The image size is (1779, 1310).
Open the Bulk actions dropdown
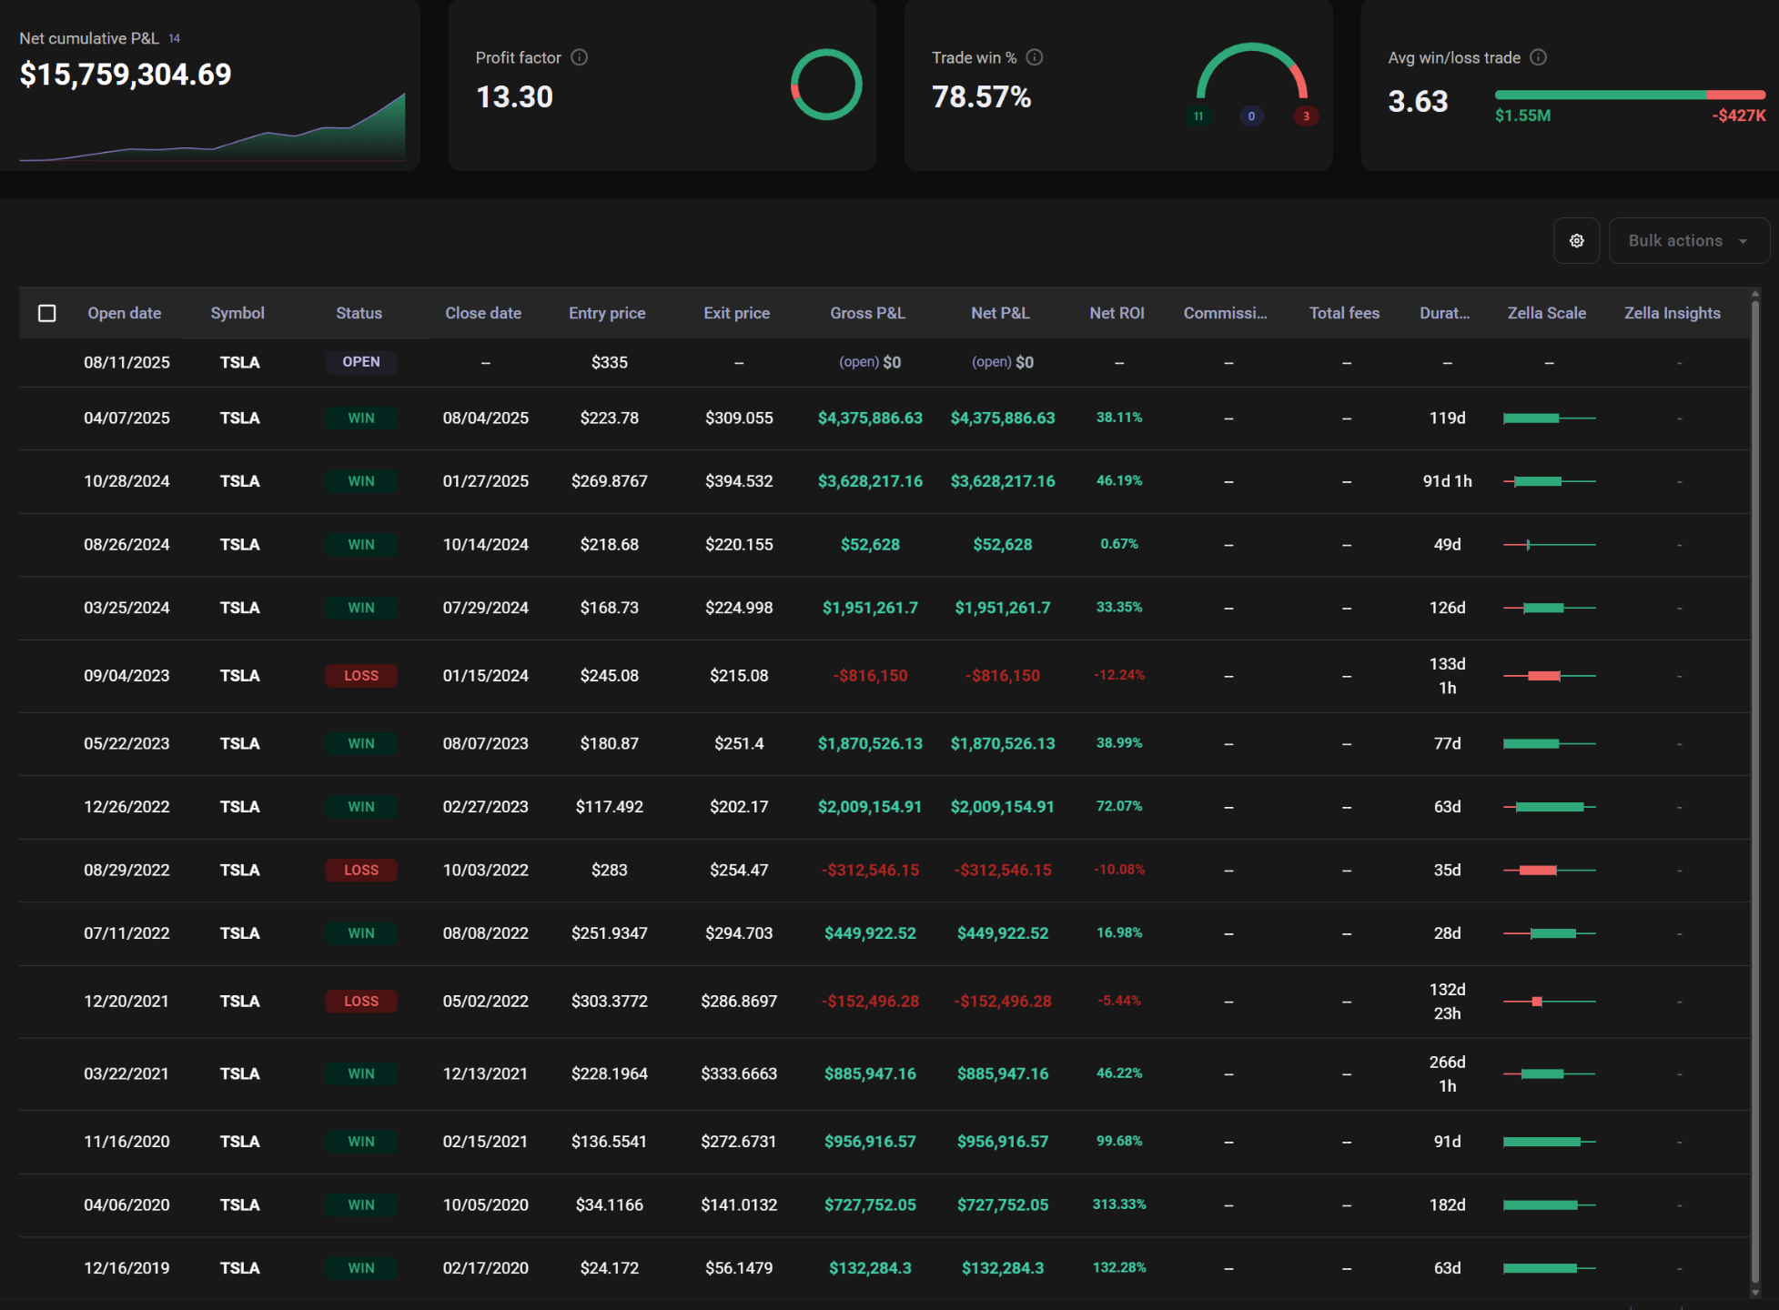[x=1687, y=241]
